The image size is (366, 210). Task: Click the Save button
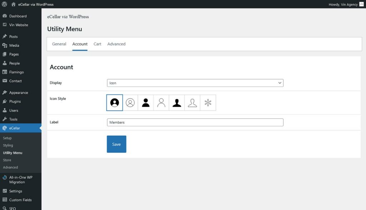pyautogui.click(x=116, y=144)
